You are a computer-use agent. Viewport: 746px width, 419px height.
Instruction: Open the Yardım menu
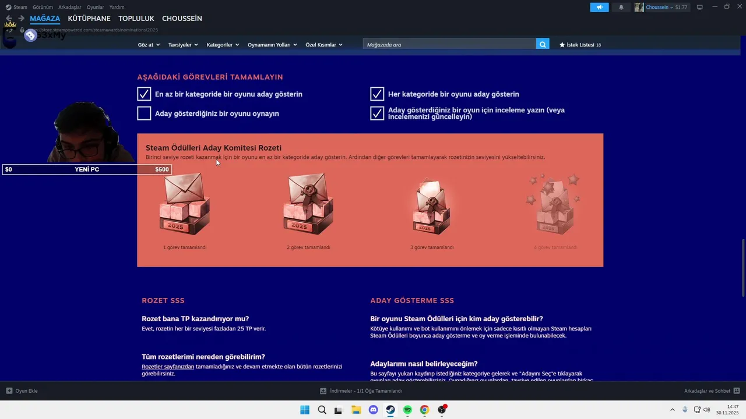[x=117, y=7]
